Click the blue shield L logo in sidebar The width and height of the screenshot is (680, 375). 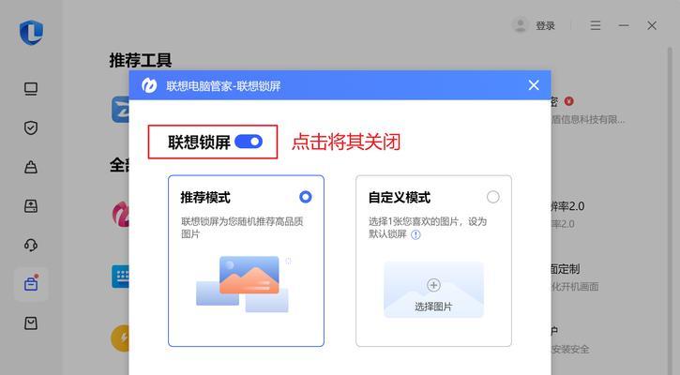(31, 32)
